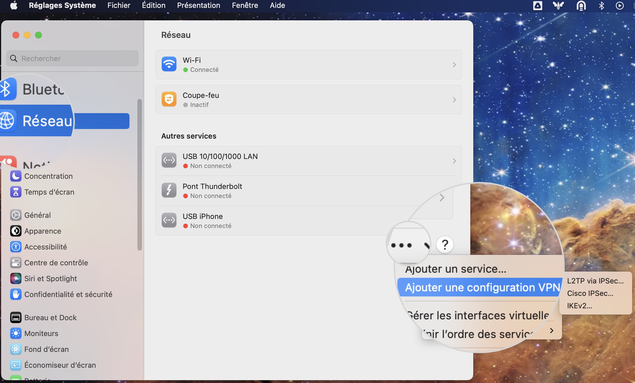The height and width of the screenshot is (383, 635).
Task: Expand the USB 10/100/1000 LAN chevron
Action: point(454,161)
